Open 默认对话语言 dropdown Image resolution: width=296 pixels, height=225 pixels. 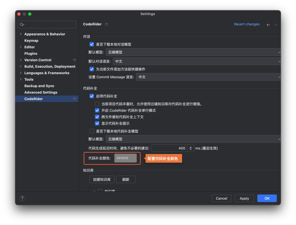pyautogui.click(x=197, y=62)
